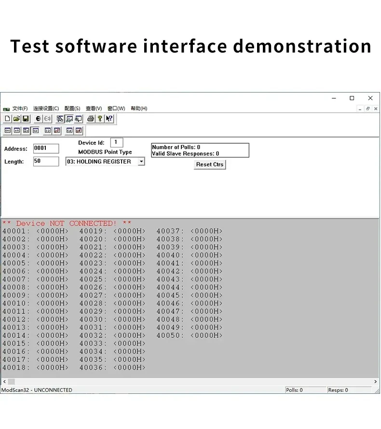This screenshot has width=381, height=429.
Task: Click into the Address input field
Action: pos(46,148)
